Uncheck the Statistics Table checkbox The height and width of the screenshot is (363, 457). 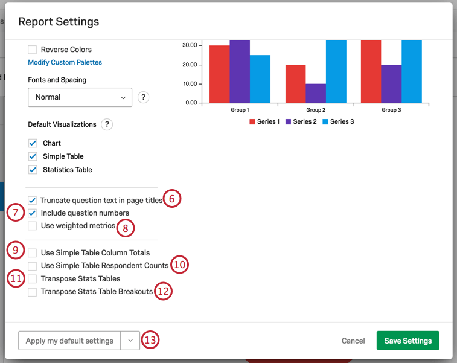[33, 170]
